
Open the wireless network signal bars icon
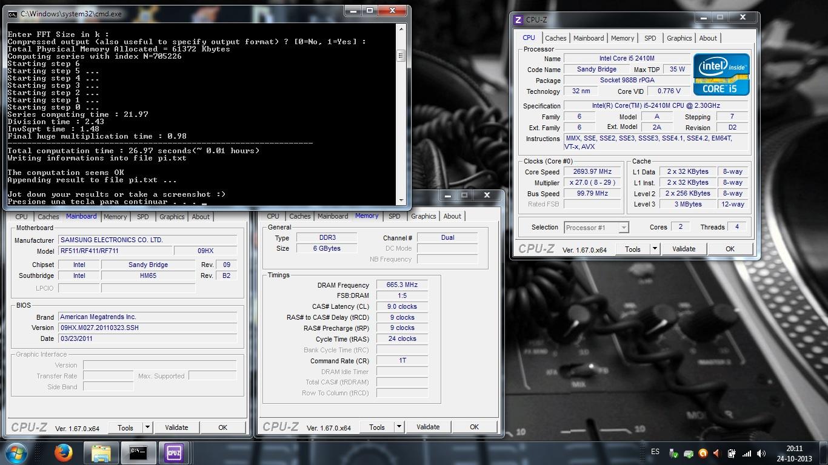(747, 453)
